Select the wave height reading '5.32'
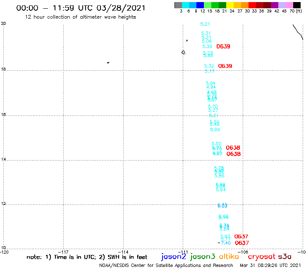306x269 pixels. point(209,66)
